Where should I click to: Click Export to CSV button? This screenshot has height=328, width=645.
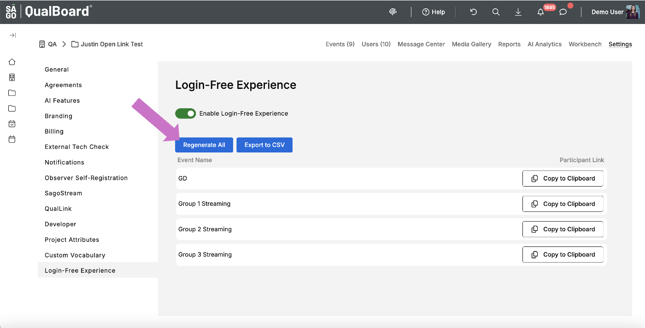click(264, 145)
